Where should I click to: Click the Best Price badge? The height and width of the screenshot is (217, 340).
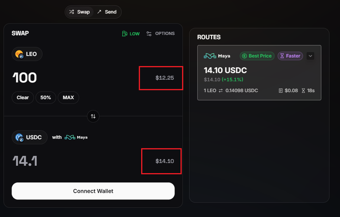(x=257, y=56)
